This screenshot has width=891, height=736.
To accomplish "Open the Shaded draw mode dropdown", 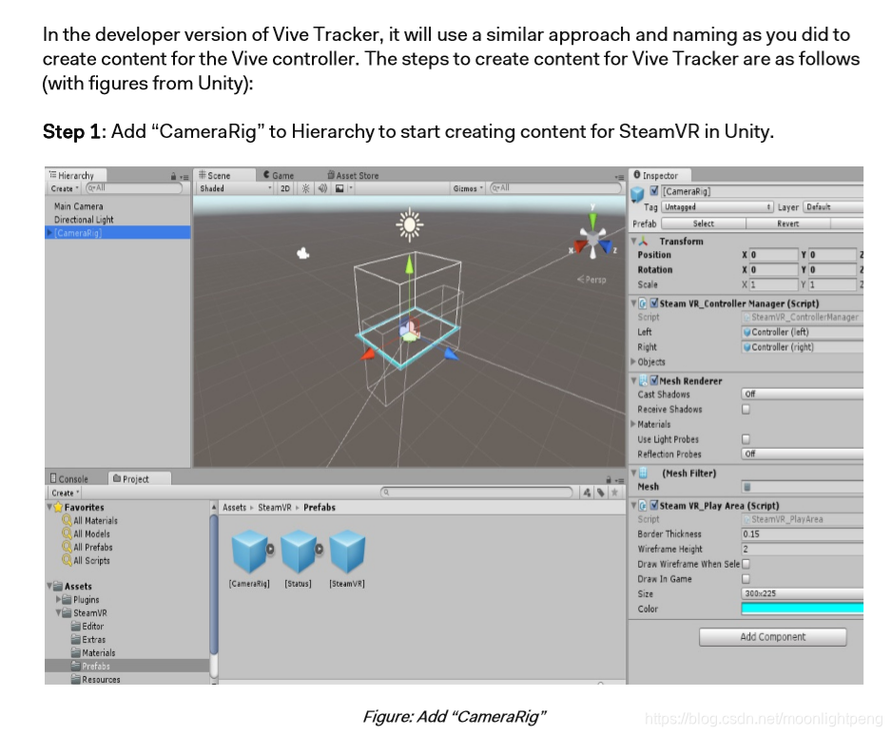I will pyautogui.click(x=235, y=188).
